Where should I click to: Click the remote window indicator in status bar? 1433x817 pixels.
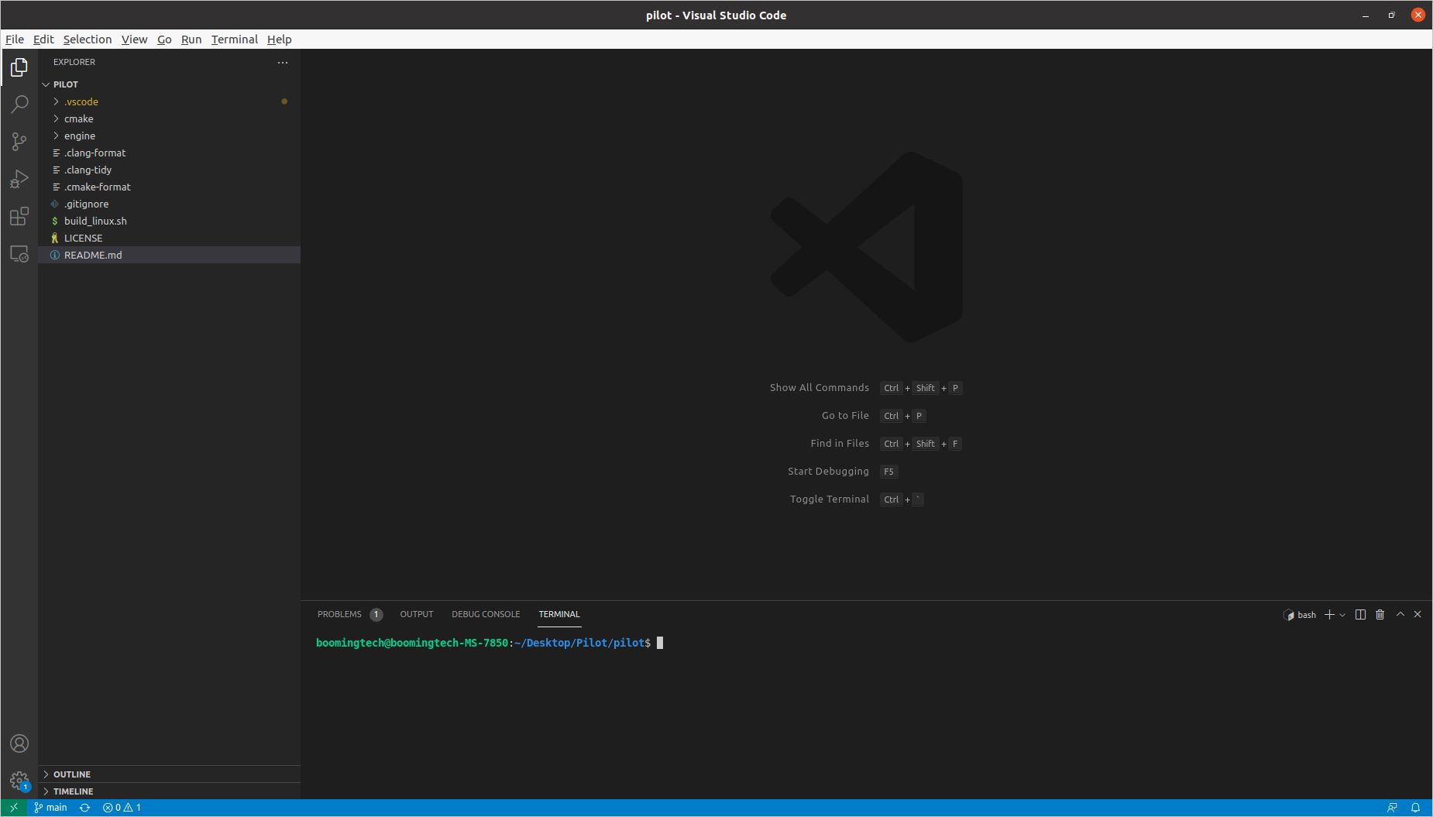pos(13,808)
